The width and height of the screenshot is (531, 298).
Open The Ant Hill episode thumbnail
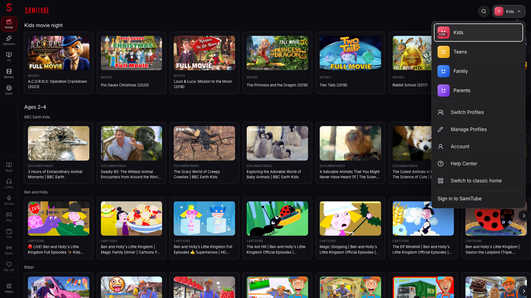tap(277, 219)
